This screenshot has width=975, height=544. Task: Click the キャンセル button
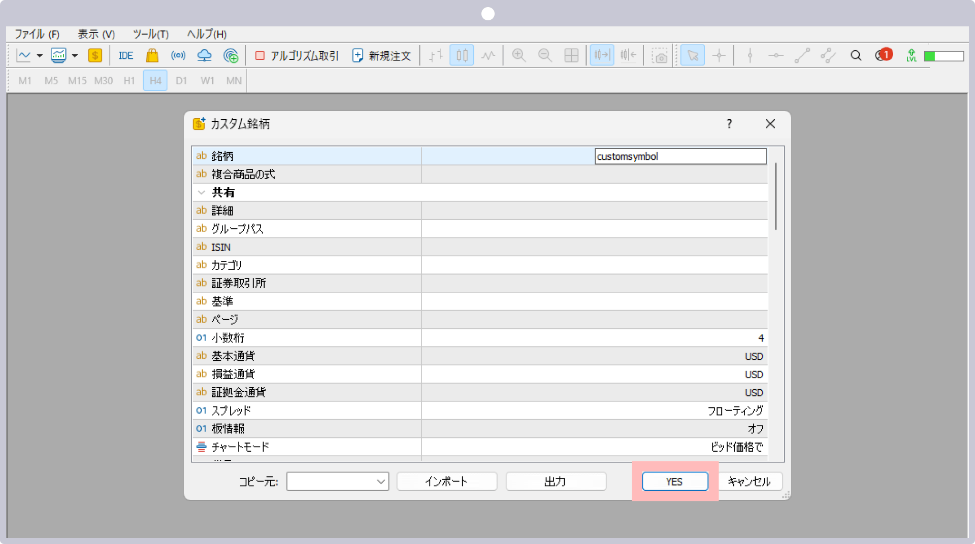coord(750,481)
